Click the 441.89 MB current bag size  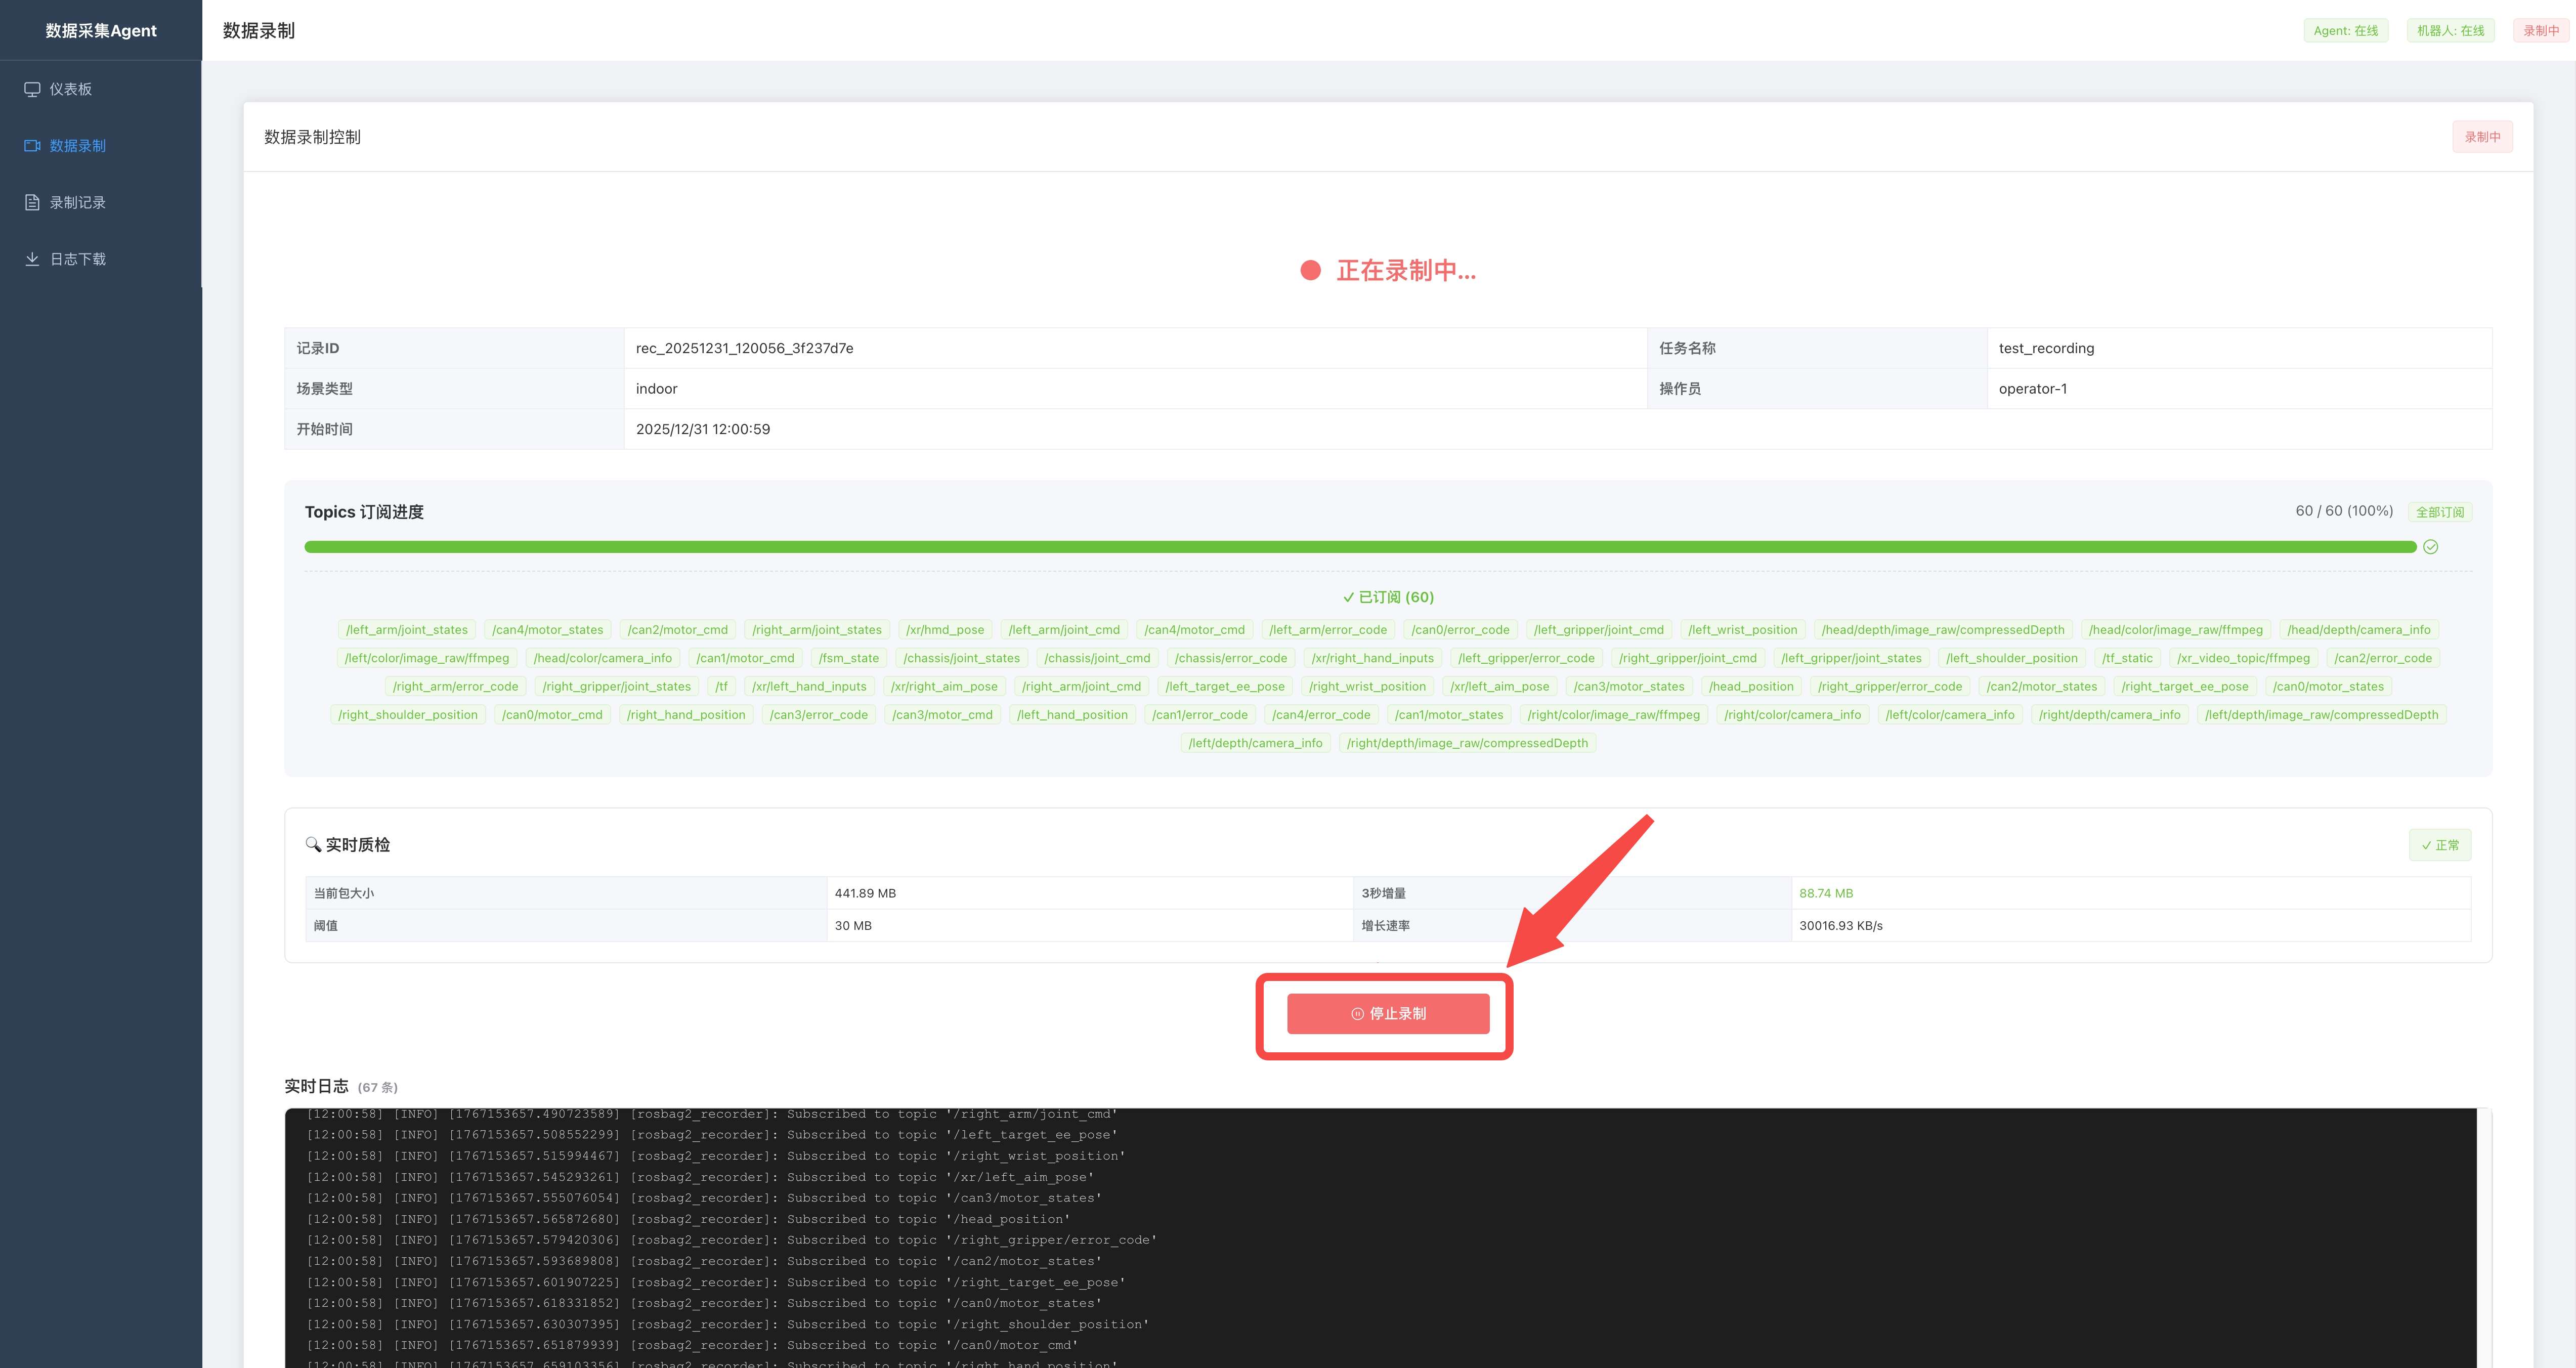865,893
